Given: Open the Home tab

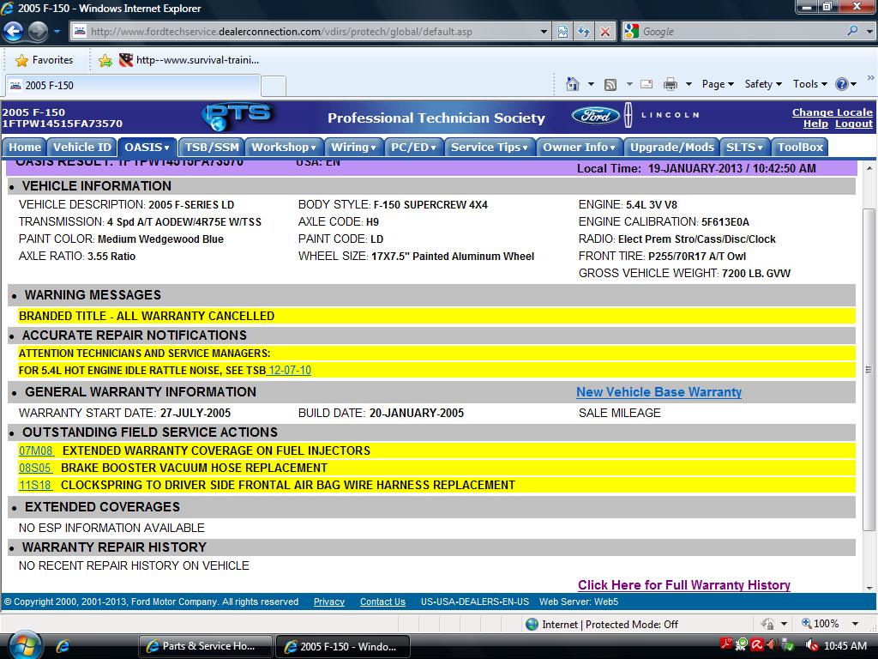Looking at the screenshot, I should pyautogui.click(x=25, y=147).
